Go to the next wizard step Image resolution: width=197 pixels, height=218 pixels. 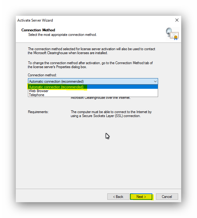(141, 197)
